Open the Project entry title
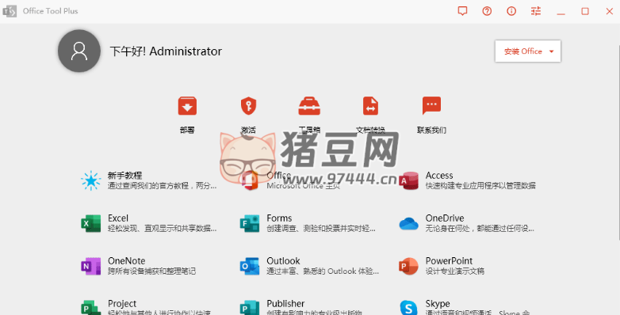Screen dimensions: 620x315 click(x=122, y=303)
